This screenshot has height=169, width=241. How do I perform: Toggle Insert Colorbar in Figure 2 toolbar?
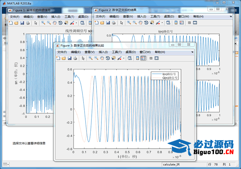(x=176, y=23)
